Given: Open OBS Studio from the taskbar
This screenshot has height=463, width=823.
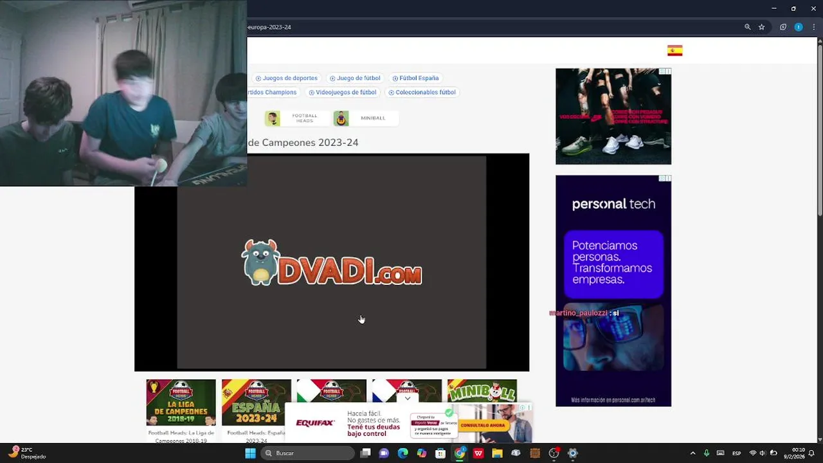Looking at the screenshot, I should click(554, 453).
